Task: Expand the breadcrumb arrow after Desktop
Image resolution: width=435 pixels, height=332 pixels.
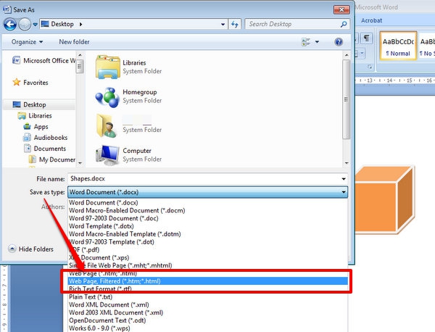Action: pyautogui.click(x=80, y=25)
